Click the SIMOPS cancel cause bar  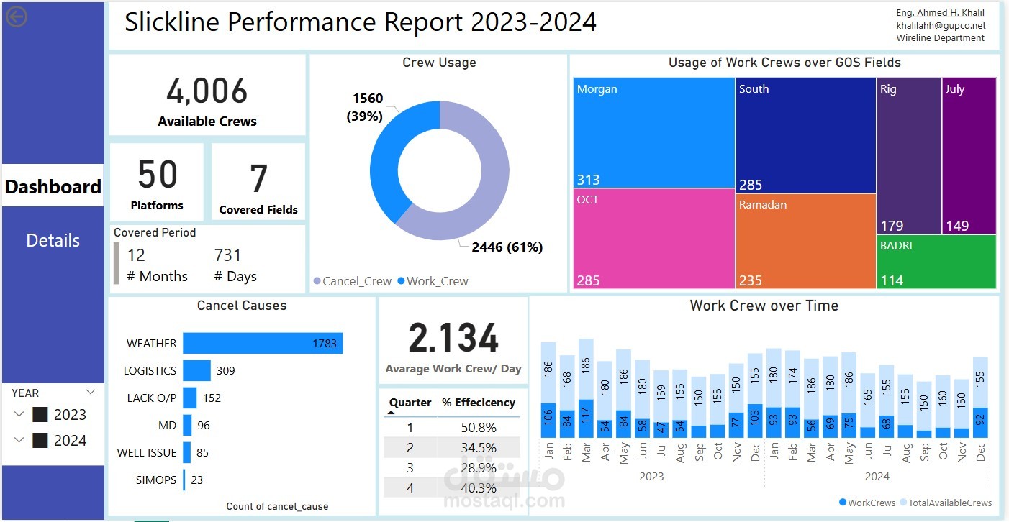184,480
